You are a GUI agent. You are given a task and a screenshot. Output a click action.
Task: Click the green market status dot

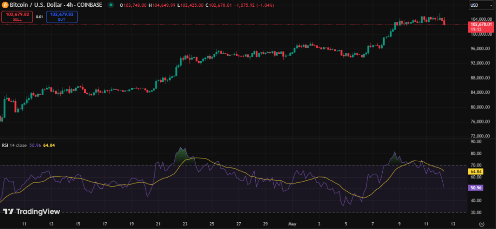coord(110,5)
